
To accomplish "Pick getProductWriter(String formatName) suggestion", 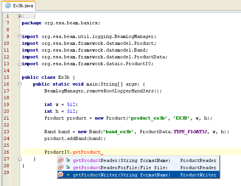I will pyautogui.click(x=139, y=175).
